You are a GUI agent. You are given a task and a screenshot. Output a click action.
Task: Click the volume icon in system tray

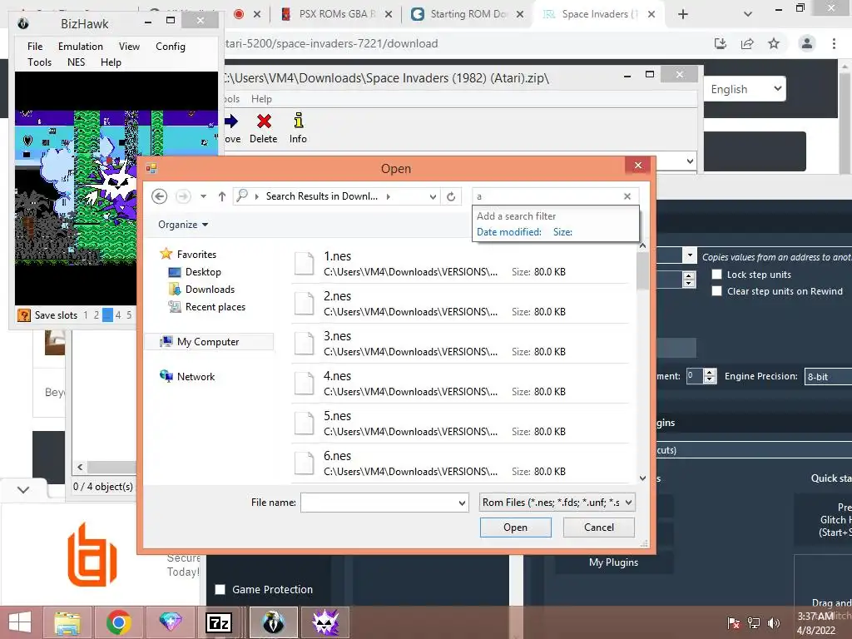tap(773, 622)
